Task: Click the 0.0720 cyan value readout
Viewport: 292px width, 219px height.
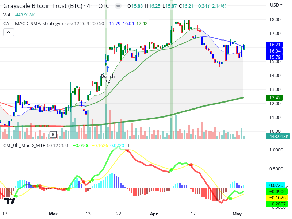Action: [x=118, y=145]
